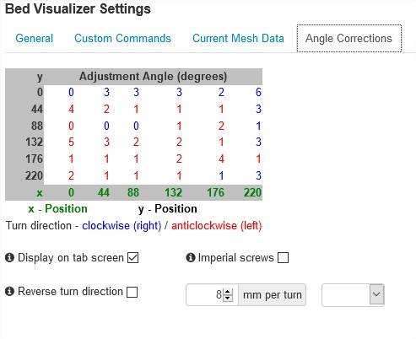The height and width of the screenshot is (339, 416).
Task: Enable the Imperial screws checkbox
Action: tap(283, 257)
